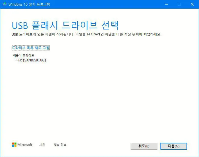Go back with the 뒤로(B) button

click(144, 146)
